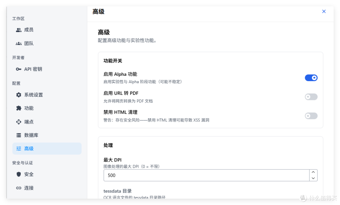Decrease 最大 DPI with down arrow
This screenshot has height=205, width=340.
click(x=313, y=178)
